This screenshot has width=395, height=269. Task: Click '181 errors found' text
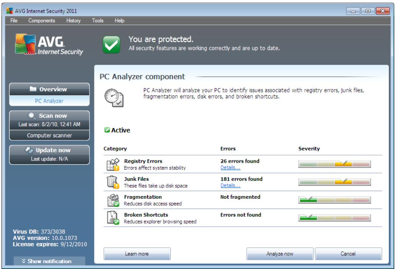pyautogui.click(x=241, y=179)
